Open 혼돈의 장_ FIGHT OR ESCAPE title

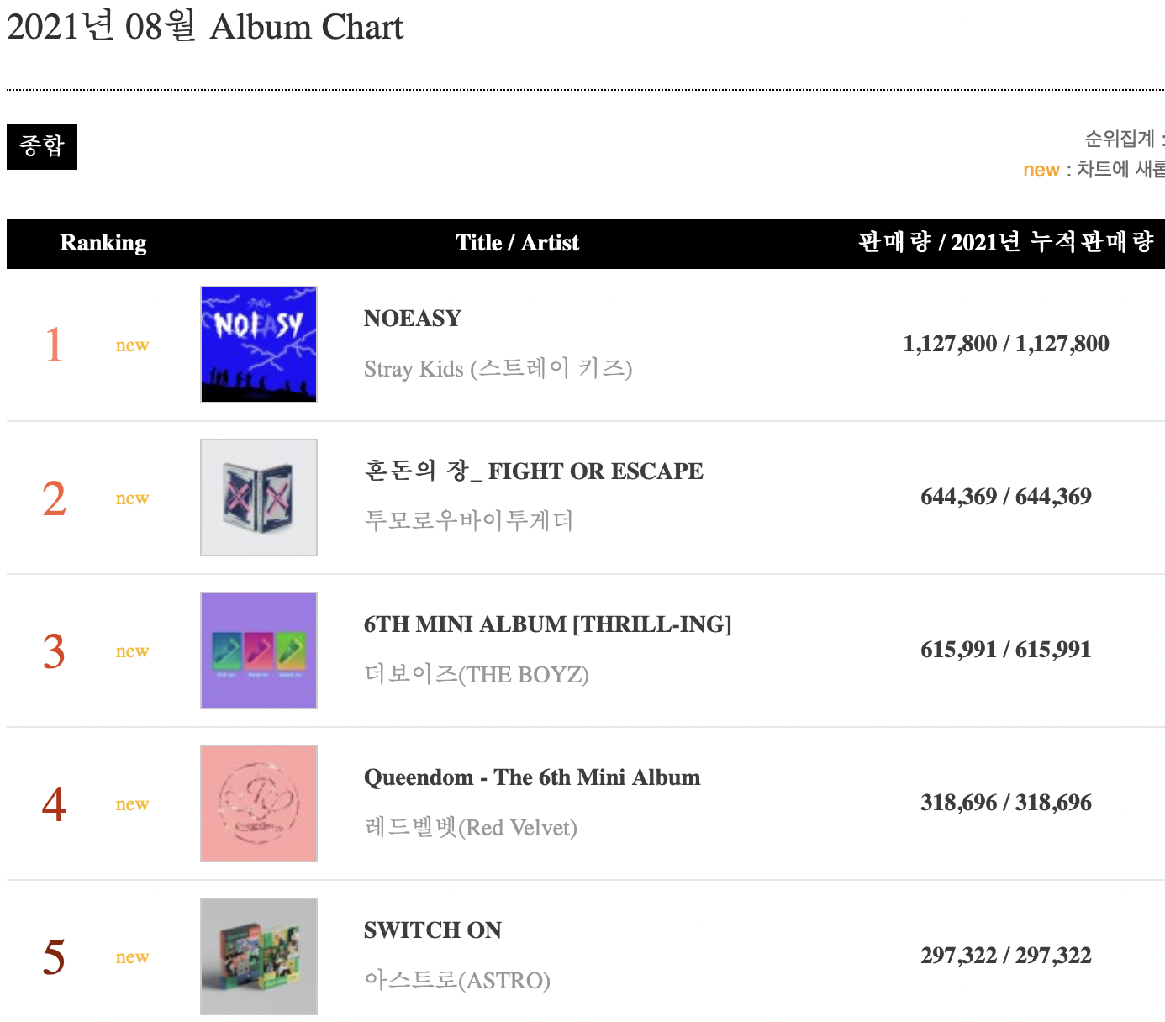point(534,471)
